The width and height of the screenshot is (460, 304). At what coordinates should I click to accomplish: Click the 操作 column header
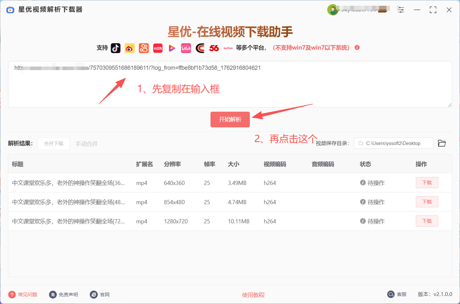(421, 164)
